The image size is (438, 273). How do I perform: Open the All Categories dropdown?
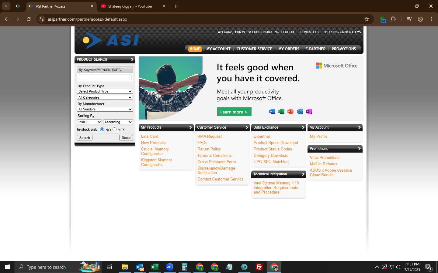pos(105,97)
